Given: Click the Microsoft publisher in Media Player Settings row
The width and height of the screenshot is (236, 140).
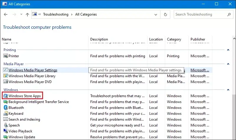Looking at the screenshot, I should click(200, 70).
